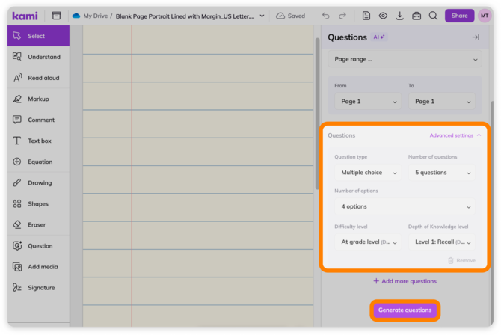Pick the Text box tool
501x335 pixels.
pos(38,141)
